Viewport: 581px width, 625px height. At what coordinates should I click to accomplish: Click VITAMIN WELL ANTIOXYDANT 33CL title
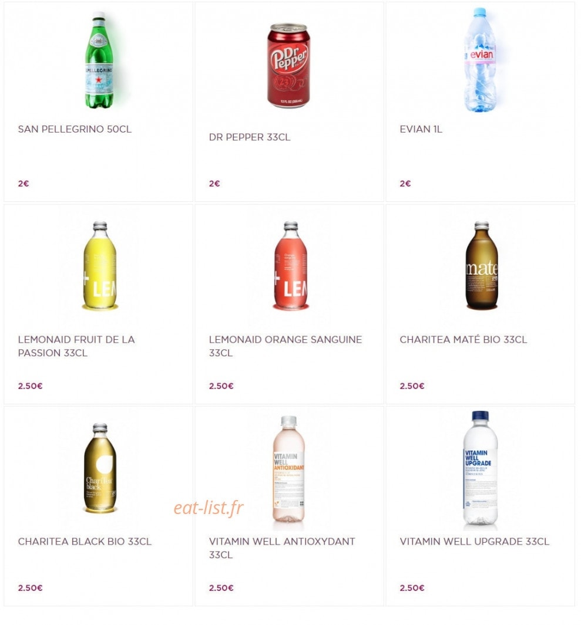282,548
